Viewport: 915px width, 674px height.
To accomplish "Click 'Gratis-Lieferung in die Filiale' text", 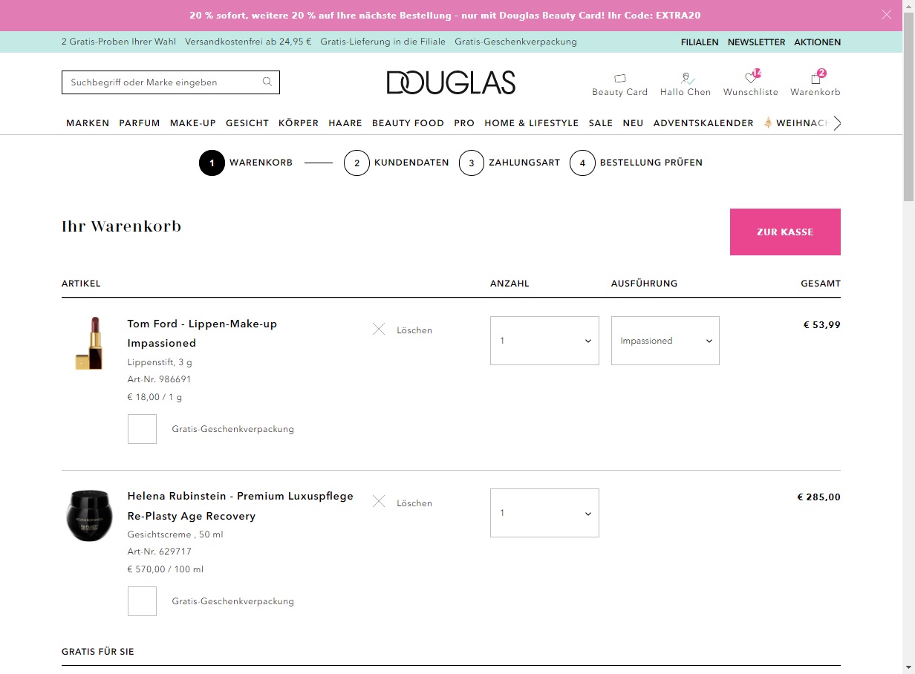I will 383,42.
